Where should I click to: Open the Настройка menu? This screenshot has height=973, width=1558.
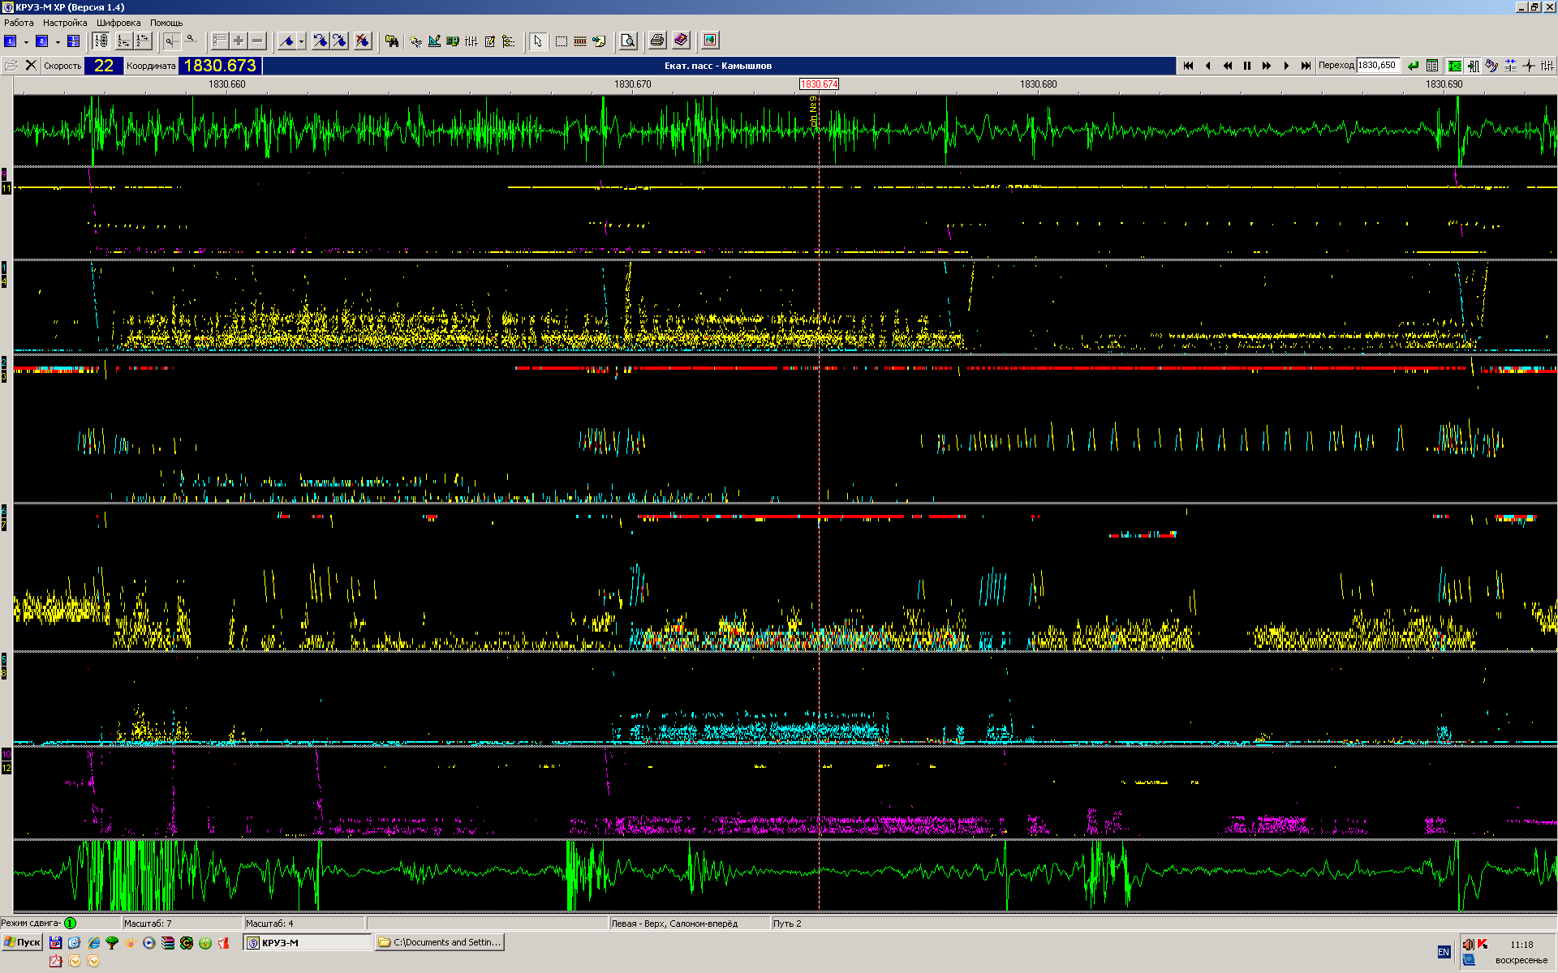tap(65, 23)
